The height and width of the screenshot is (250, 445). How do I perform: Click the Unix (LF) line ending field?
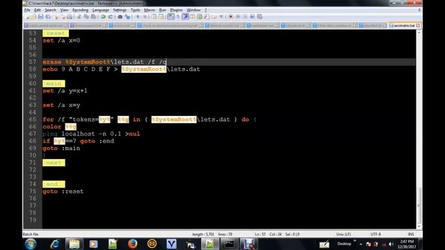click(x=343, y=235)
